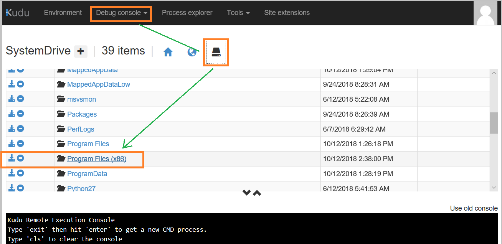This screenshot has width=502, height=244.
Task: Click the Use old console link
Action: tap(474, 208)
